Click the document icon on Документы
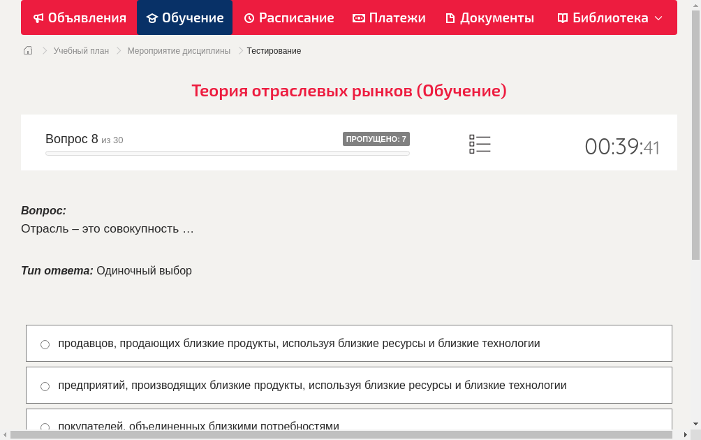 (450, 17)
